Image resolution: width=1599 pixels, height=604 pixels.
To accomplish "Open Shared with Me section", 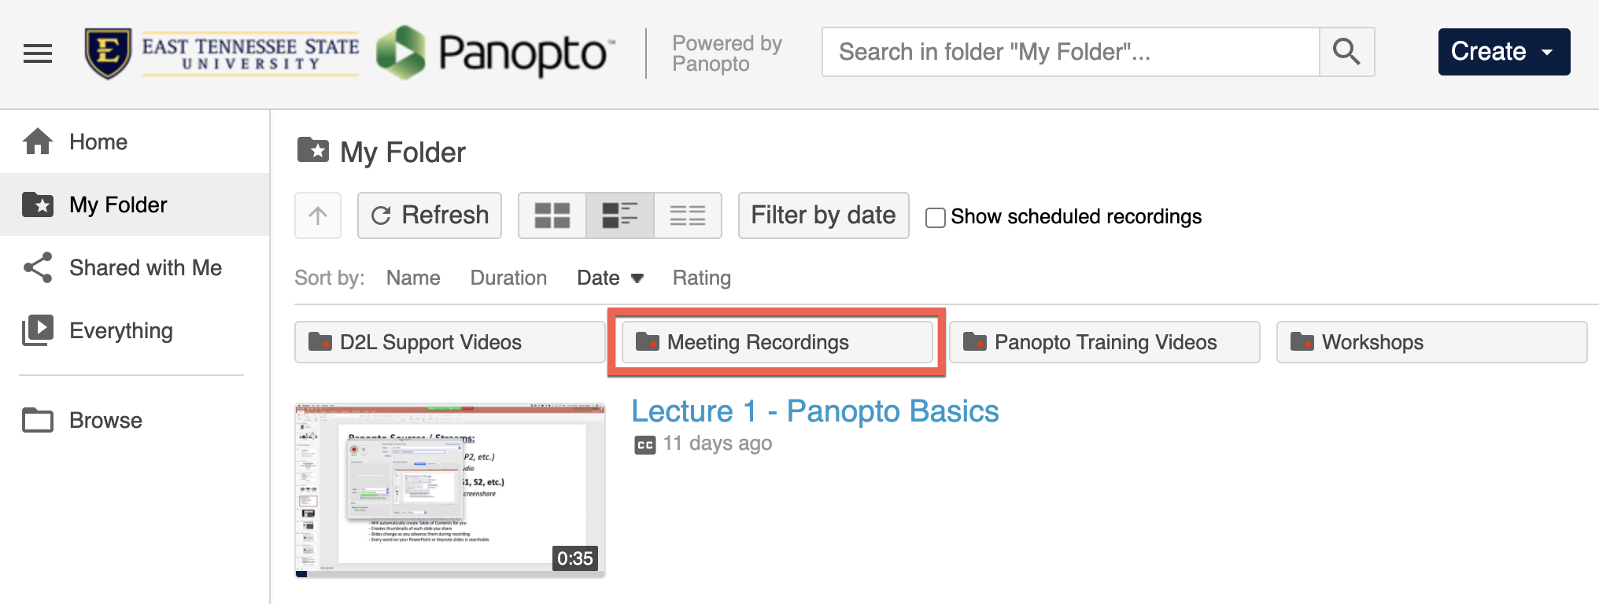I will coord(145,267).
